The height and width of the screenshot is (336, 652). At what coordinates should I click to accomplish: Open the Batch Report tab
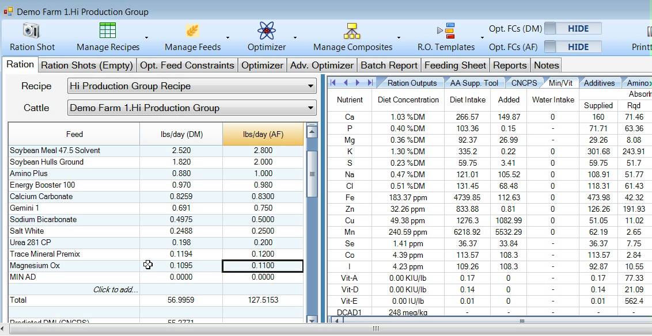(x=389, y=66)
